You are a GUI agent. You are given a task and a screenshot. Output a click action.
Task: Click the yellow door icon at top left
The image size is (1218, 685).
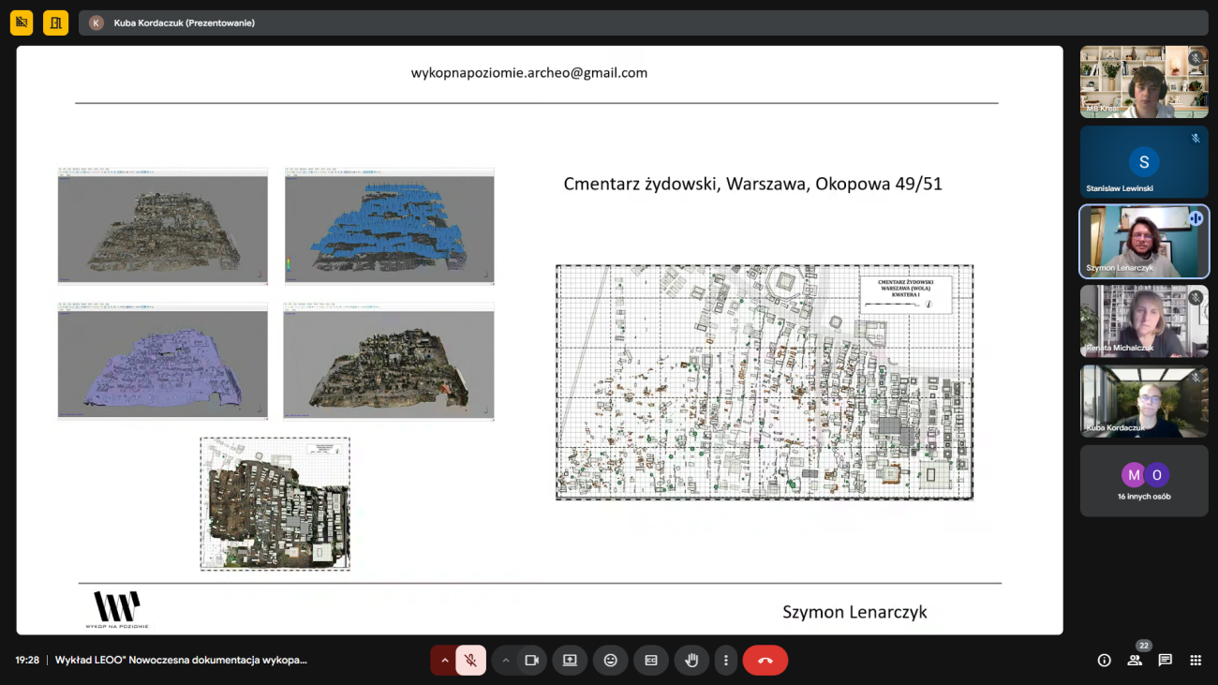click(55, 22)
